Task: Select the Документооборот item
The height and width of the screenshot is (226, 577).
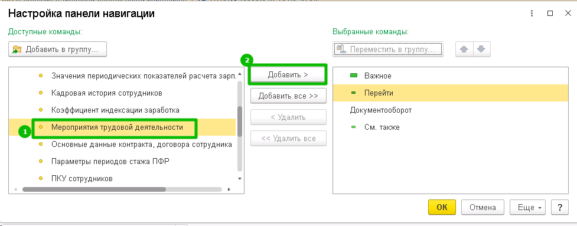Action: pos(451,110)
